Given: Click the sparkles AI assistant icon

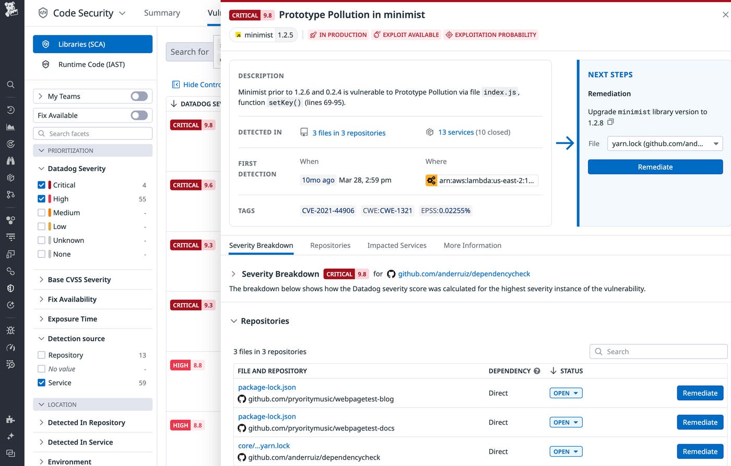Looking at the screenshot, I should tap(11, 436).
